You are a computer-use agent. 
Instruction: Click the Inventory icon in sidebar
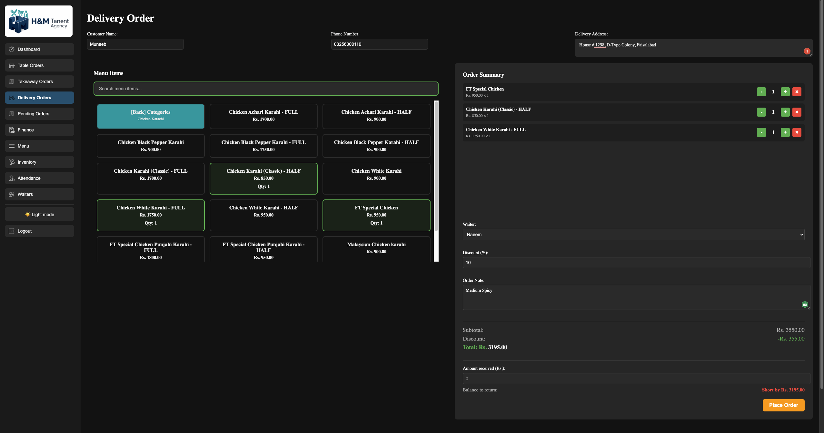click(x=12, y=162)
